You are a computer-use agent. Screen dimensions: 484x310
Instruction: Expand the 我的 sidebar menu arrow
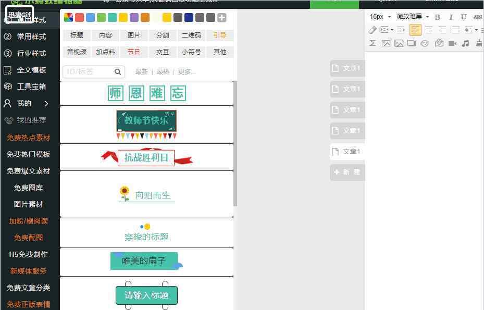pyautogui.click(x=46, y=103)
